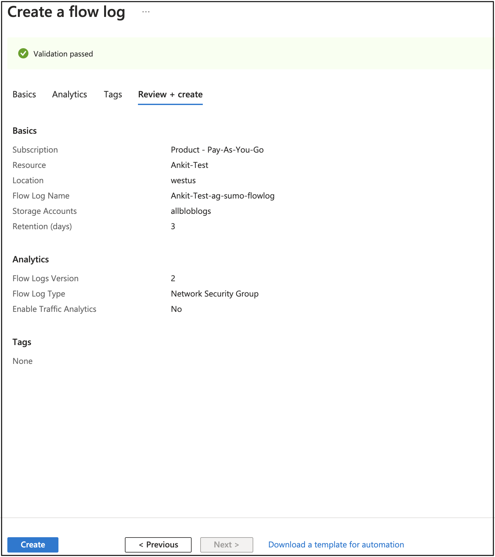Image resolution: width=495 pixels, height=557 pixels.
Task: Download a template for automation
Action: (336, 545)
